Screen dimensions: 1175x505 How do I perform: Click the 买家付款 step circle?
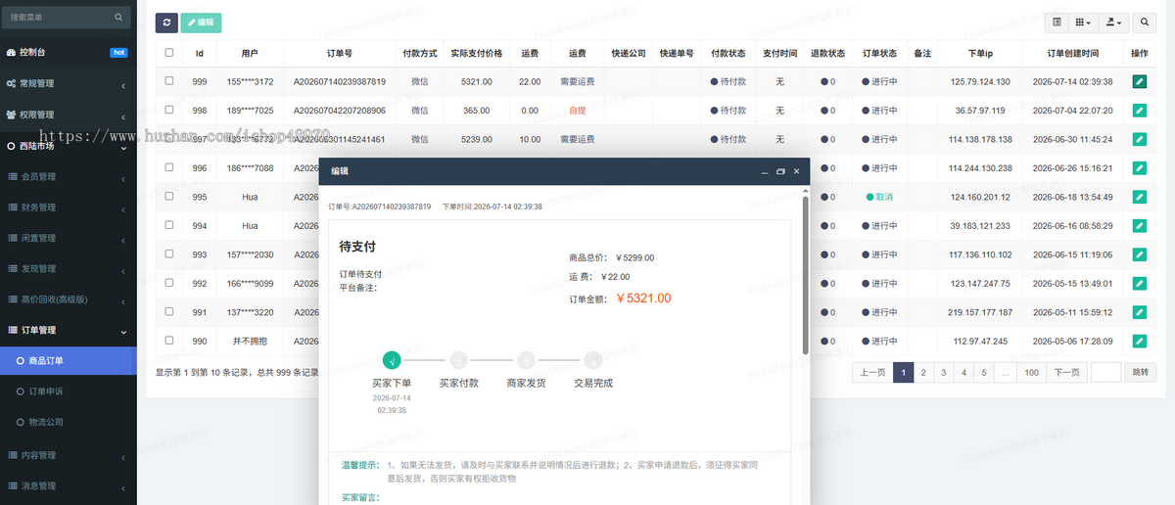pyautogui.click(x=458, y=360)
